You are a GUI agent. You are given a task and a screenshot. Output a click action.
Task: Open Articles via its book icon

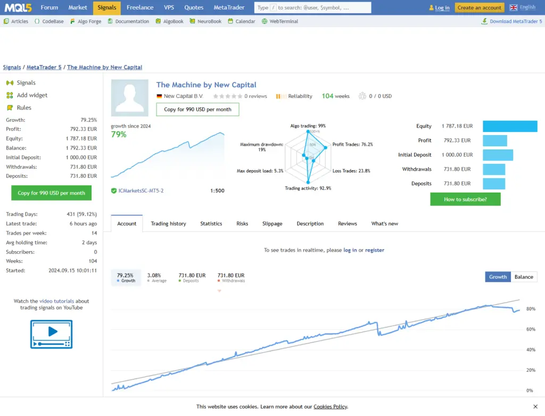(6, 21)
